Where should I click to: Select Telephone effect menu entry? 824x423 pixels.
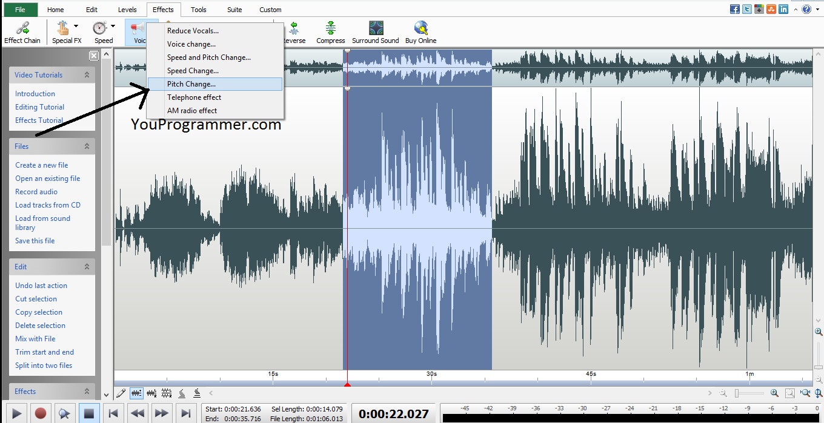click(x=215, y=97)
